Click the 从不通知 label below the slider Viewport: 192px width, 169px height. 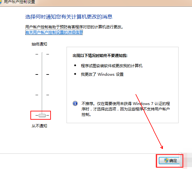pos(39,126)
